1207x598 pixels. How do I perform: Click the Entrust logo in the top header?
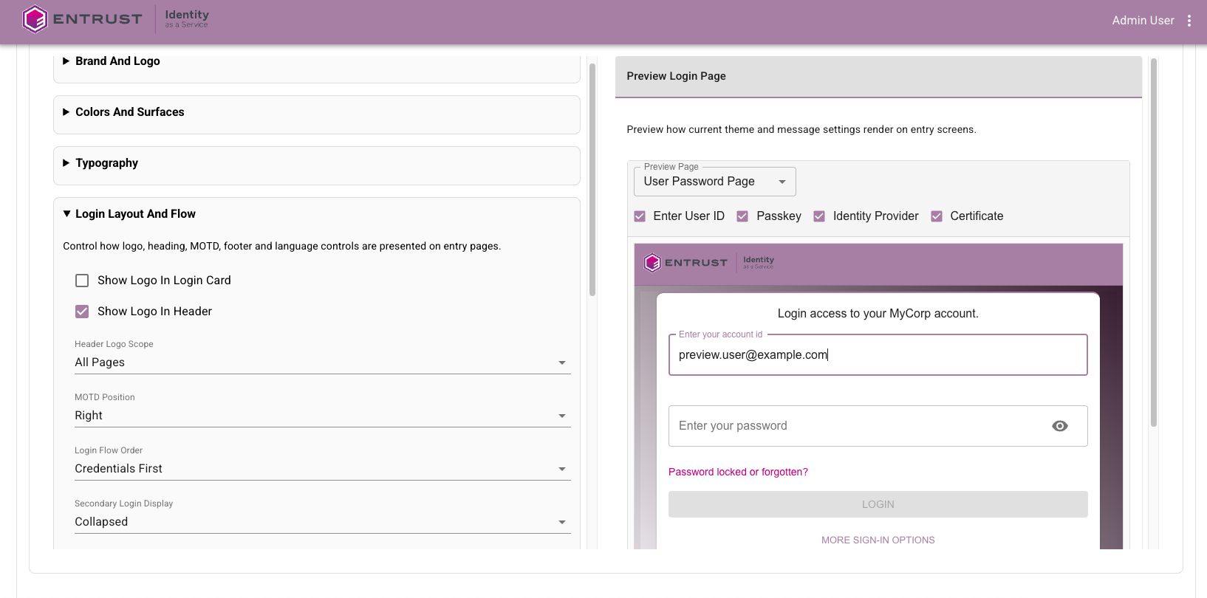[82, 19]
